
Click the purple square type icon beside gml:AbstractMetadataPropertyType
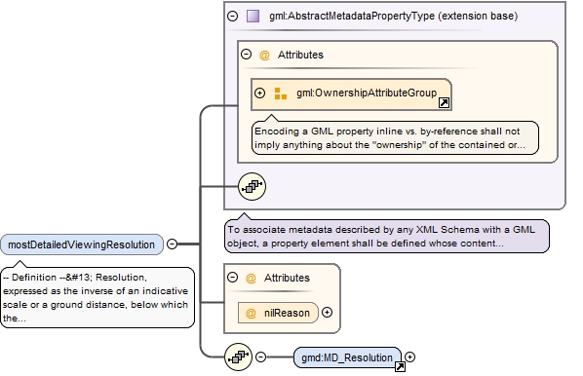pos(253,16)
